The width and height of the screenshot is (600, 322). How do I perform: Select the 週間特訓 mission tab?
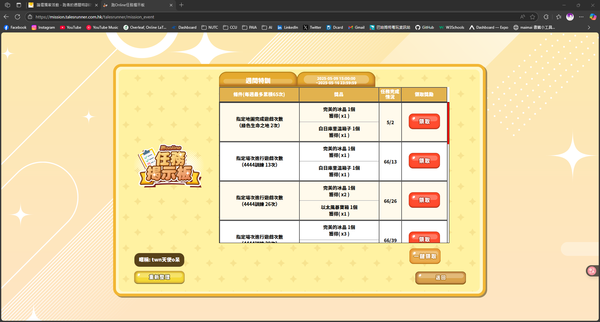258,80
